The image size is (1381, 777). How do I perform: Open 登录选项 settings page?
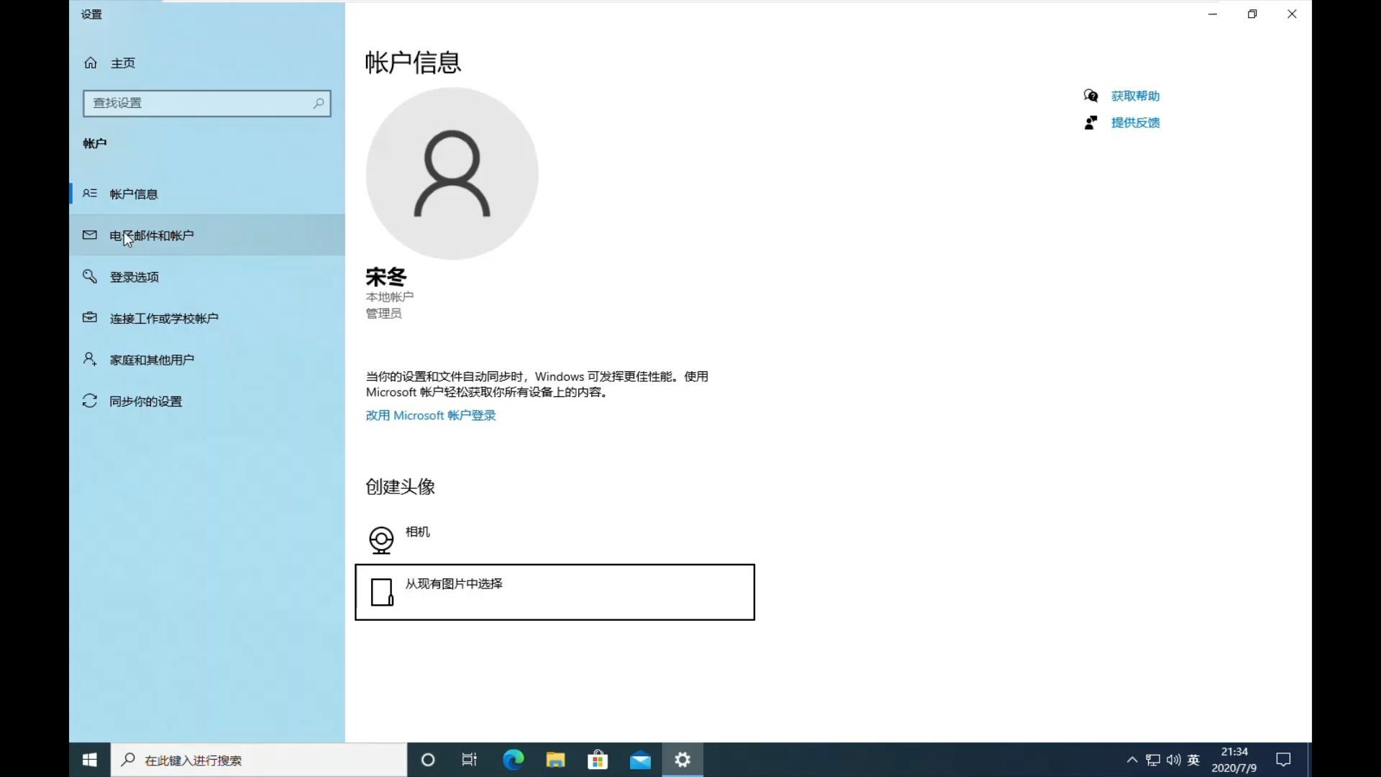click(x=207, y=276)
